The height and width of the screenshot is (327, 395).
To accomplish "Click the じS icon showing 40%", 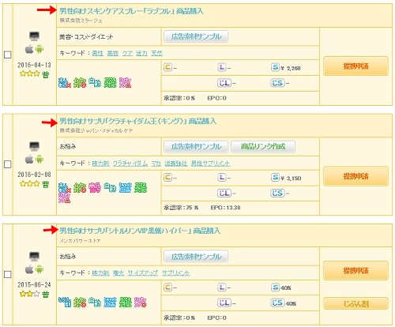I will tap(277, 303).
